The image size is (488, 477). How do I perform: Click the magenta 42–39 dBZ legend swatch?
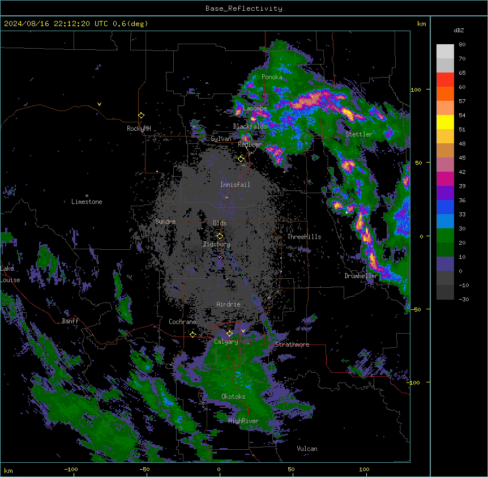point(445,178)
